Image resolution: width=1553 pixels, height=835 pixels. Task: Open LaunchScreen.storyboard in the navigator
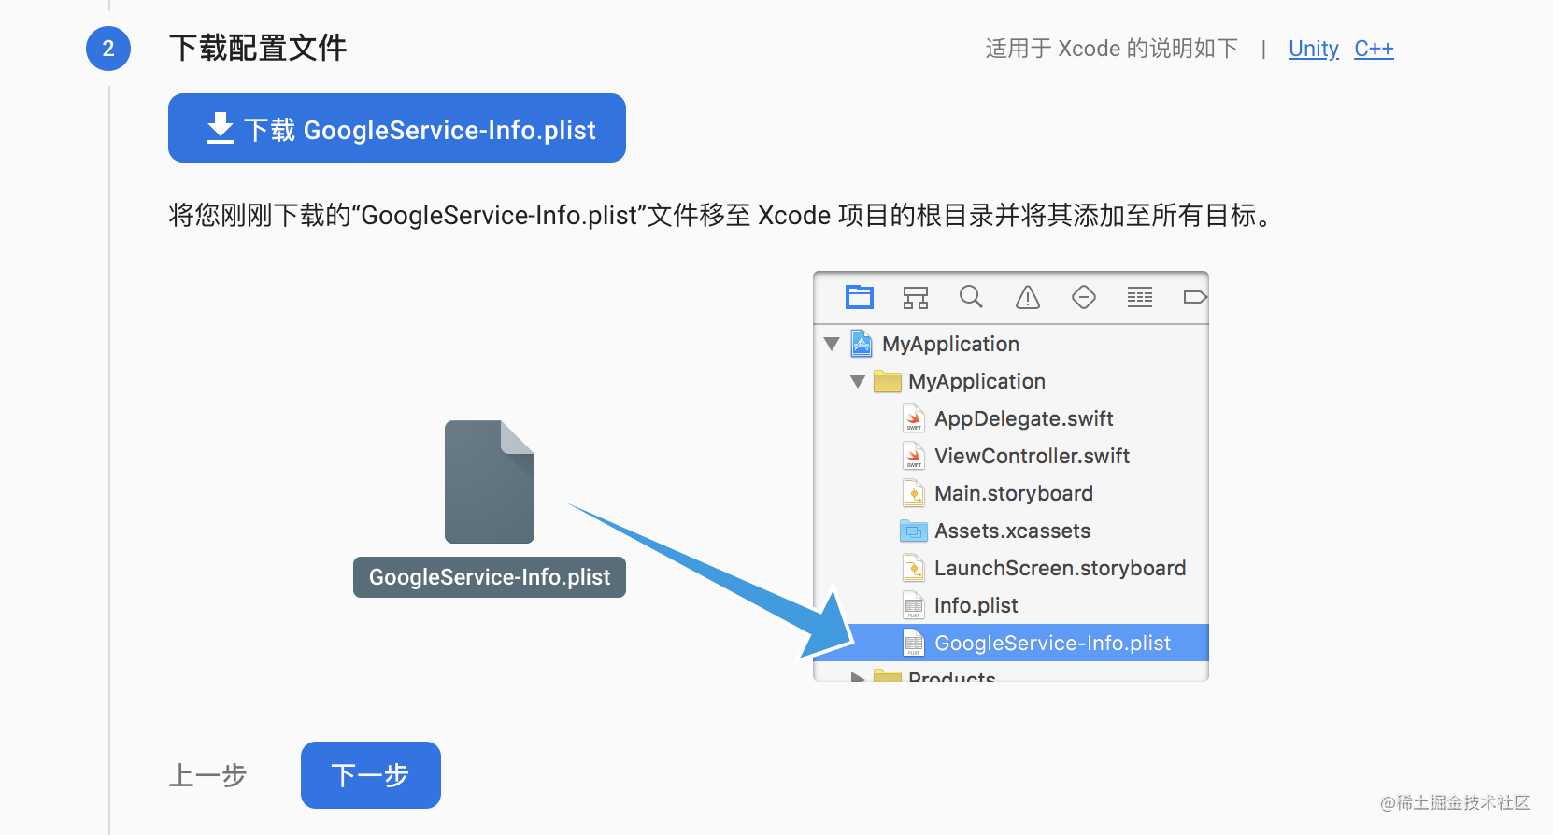pyautogui.click(x=1060, y=568)
